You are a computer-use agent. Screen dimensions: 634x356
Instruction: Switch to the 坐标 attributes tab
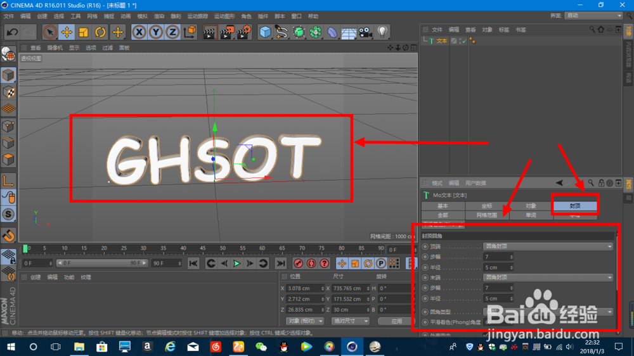tap(487, 206)
